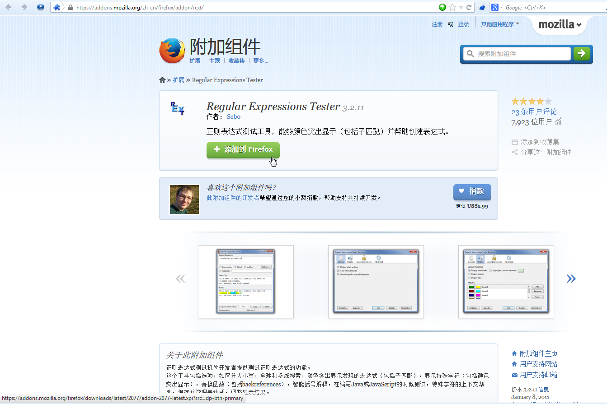Open the 附加组件主页 link
607x404 pixels.
click(539, 353)
